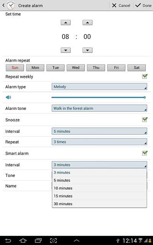Select 10 minutes from interval list

(x=99, y=188)
